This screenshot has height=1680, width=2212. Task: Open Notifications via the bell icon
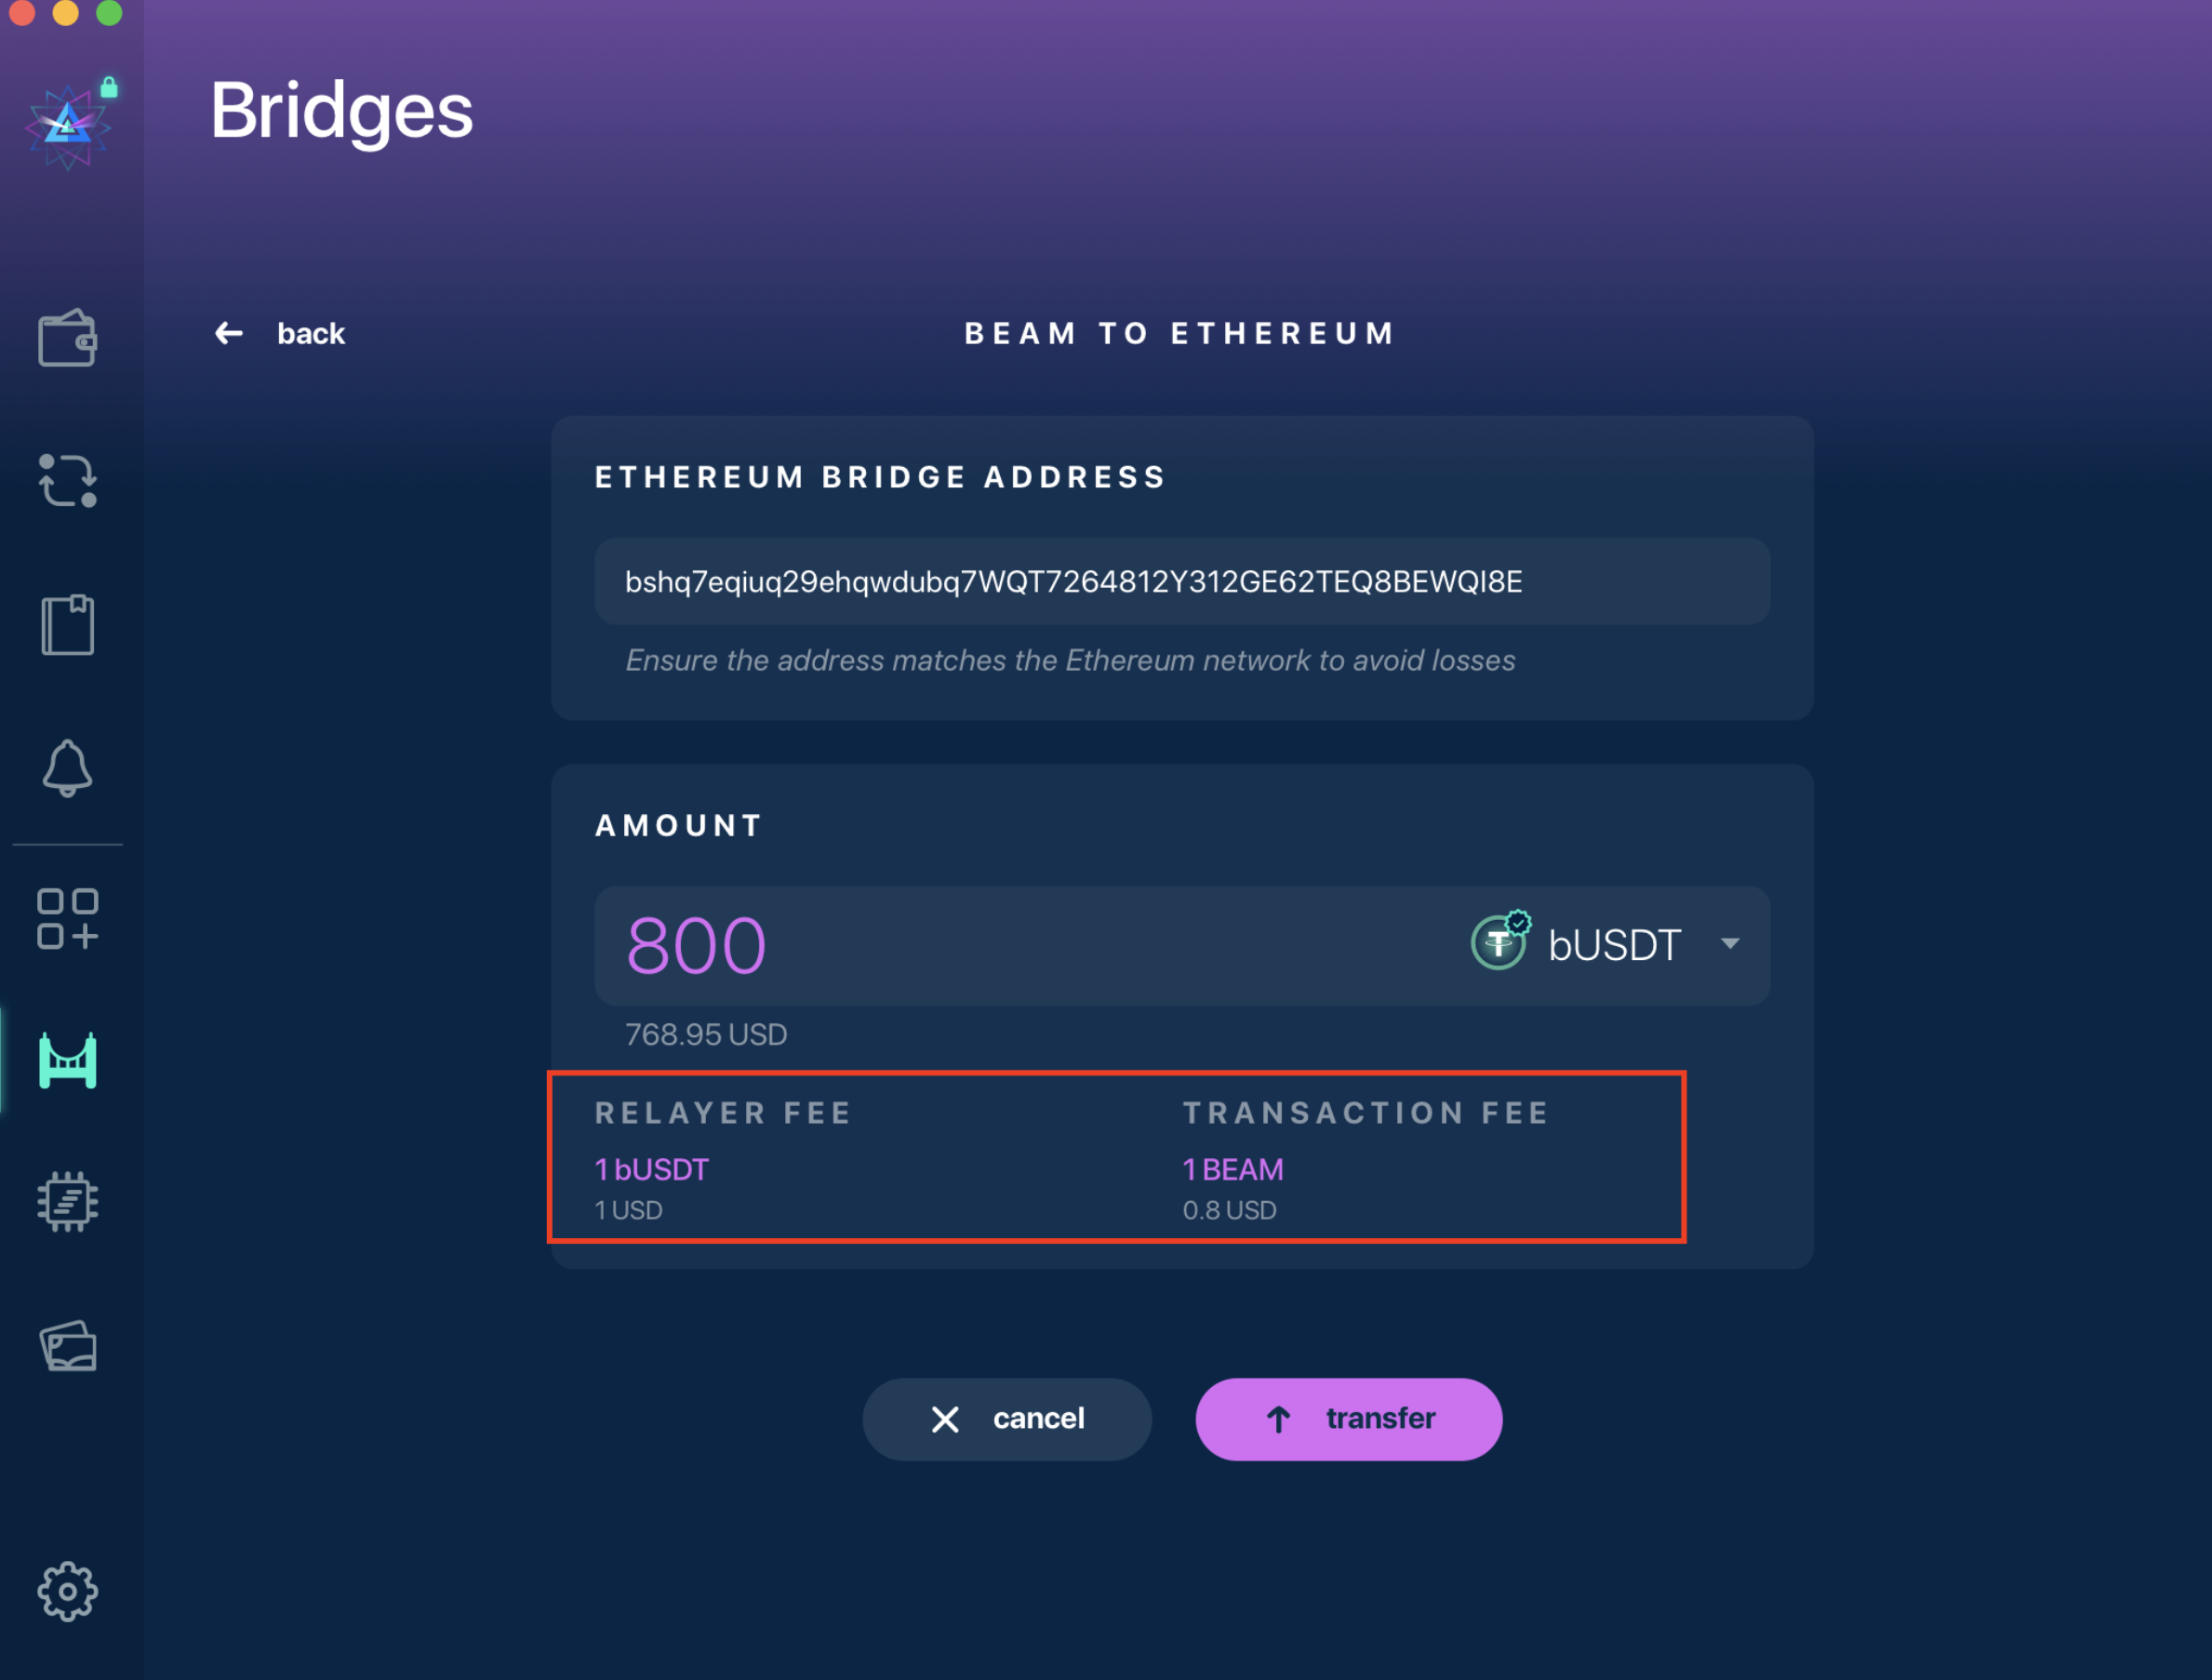tap(67, 768)
